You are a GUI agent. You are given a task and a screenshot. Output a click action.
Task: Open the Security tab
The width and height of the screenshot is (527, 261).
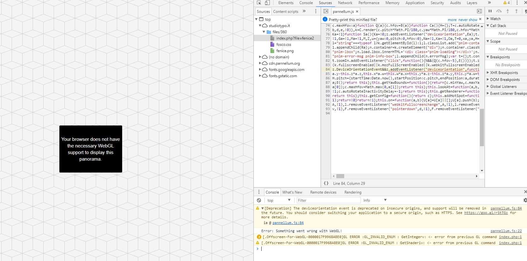[437, 3]
